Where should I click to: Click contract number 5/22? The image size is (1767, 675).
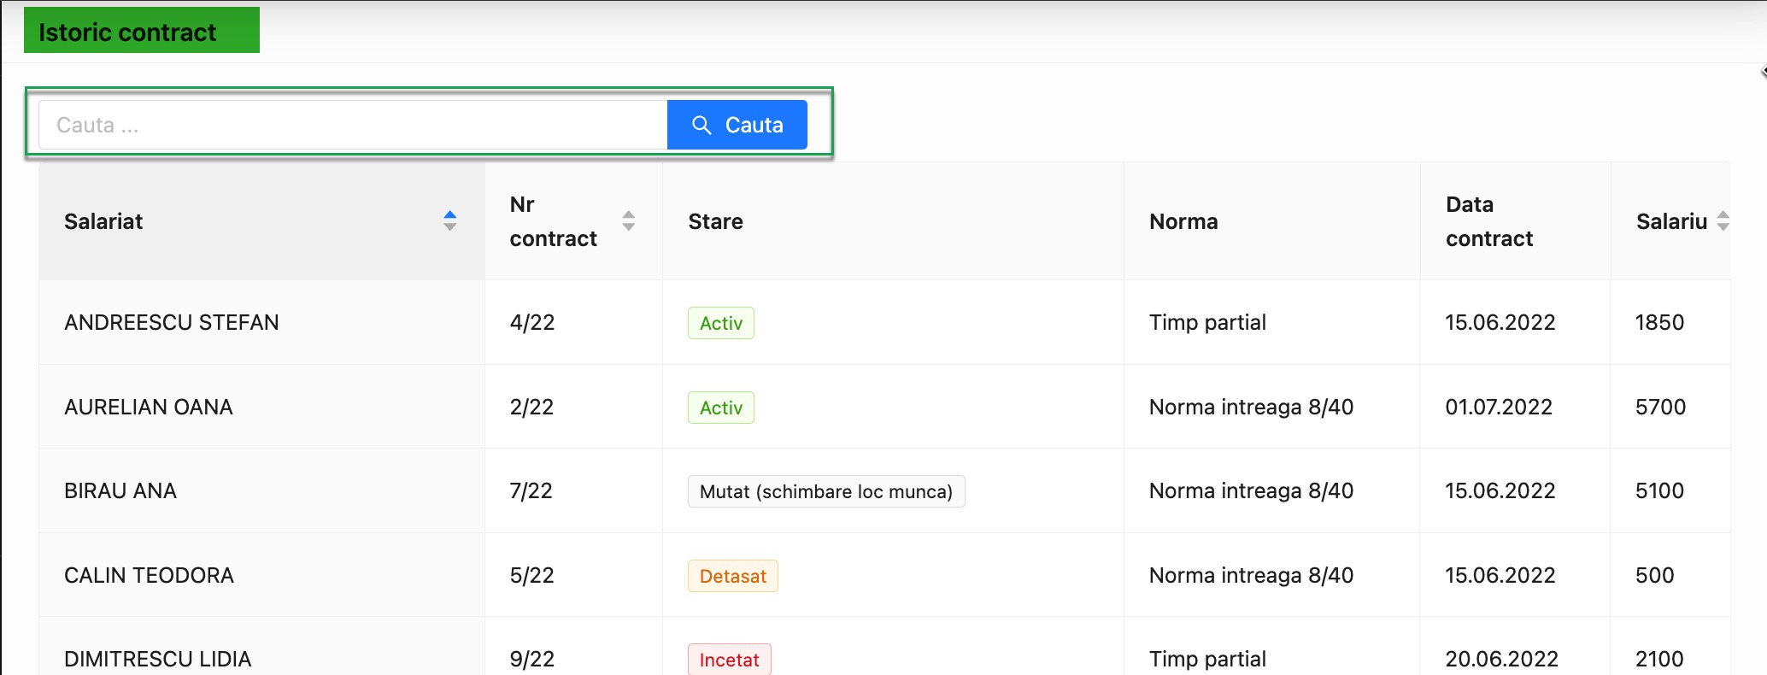tap(531, 575)
